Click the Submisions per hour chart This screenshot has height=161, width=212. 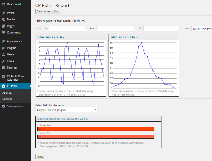pyautogui.click(x=144, y=65)
